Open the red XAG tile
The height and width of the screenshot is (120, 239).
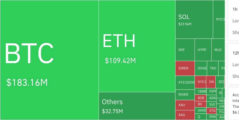tap(185, 115)
